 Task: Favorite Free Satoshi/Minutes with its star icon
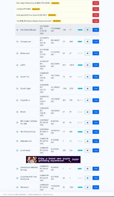pyautogui.click(x=17, y=30)
